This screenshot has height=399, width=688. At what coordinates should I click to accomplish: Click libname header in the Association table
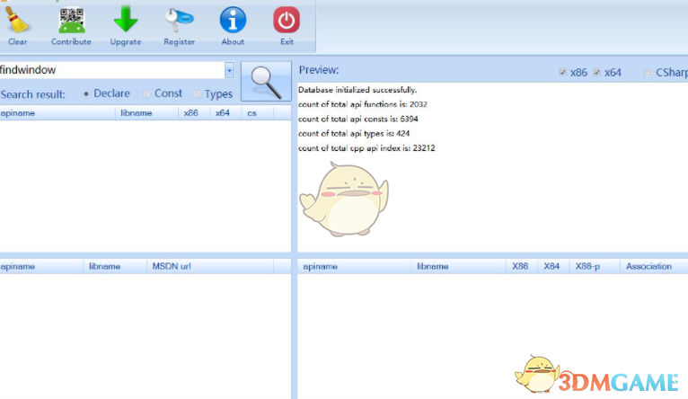click(459, 266)
